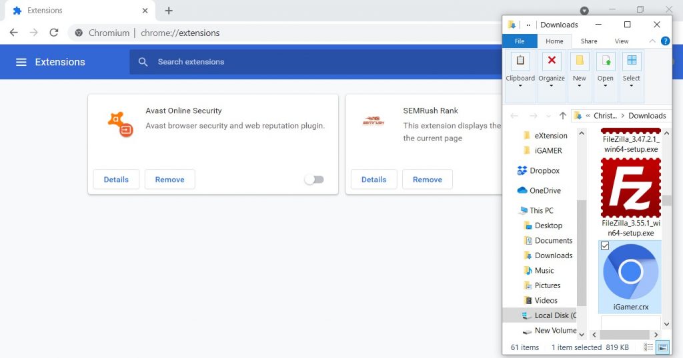Select the Extensions browser tab
The width and height of the screenshot is (683, 358).
[79, 11]
